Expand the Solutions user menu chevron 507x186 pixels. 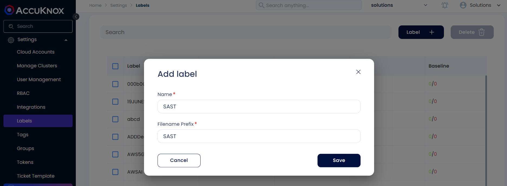click(x=499, y=5)
